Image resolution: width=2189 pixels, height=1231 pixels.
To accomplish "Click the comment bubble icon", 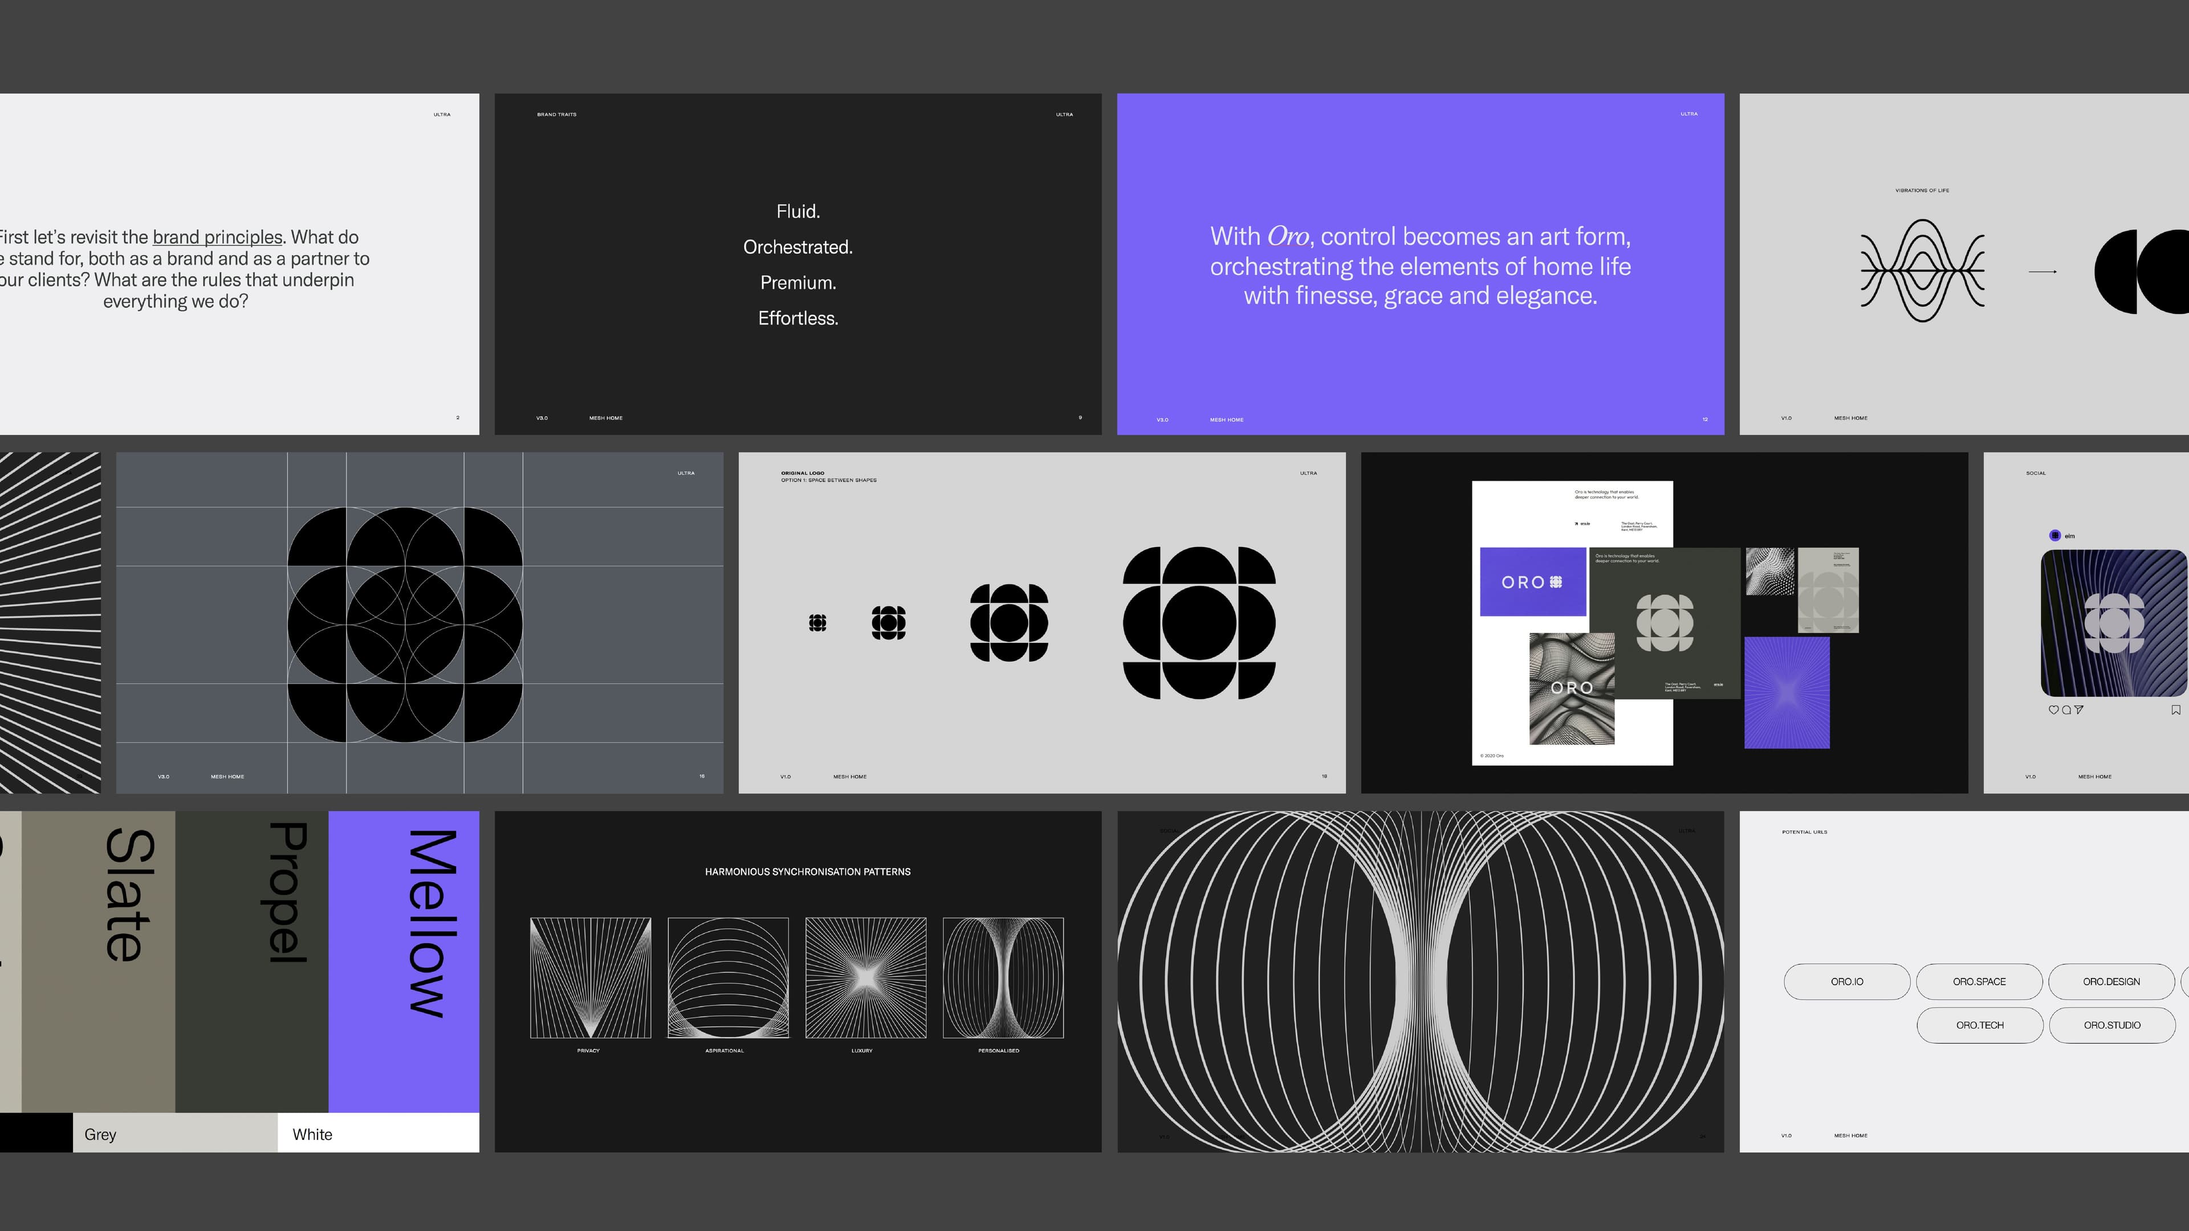I will tap(2066, 710).
